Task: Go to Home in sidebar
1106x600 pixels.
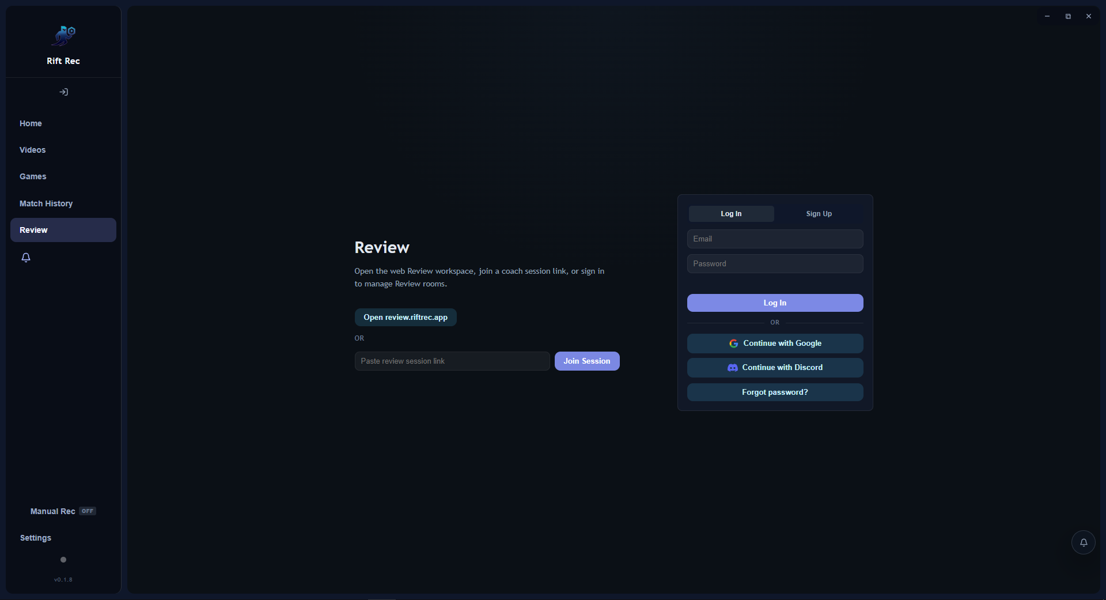Action: 63,123
